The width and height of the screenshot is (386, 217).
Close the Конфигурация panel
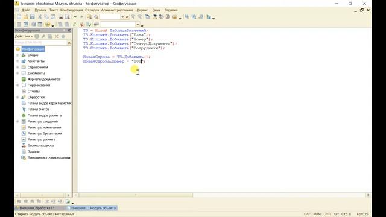[69, 30]
